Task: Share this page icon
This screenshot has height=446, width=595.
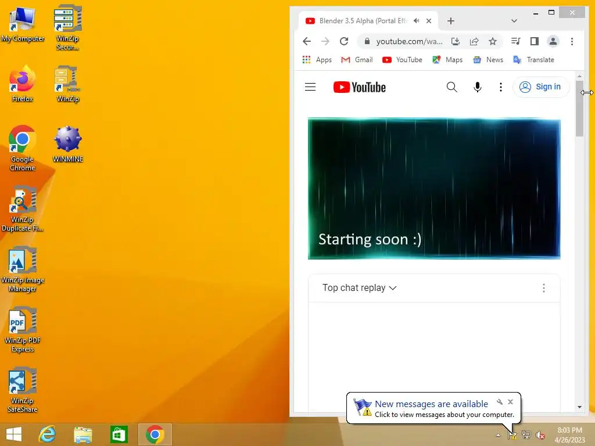Action: 474,41
